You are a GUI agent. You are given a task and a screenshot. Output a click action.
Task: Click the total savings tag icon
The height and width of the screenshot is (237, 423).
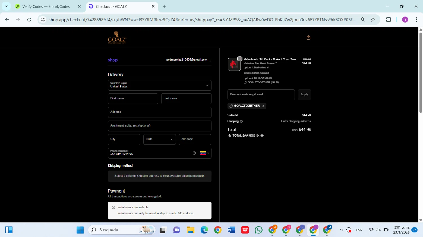point(229,136)
